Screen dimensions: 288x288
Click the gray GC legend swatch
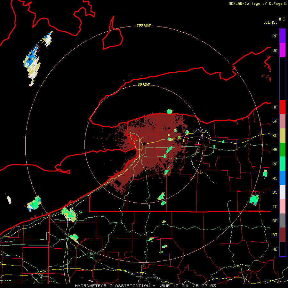click(283, 220)
